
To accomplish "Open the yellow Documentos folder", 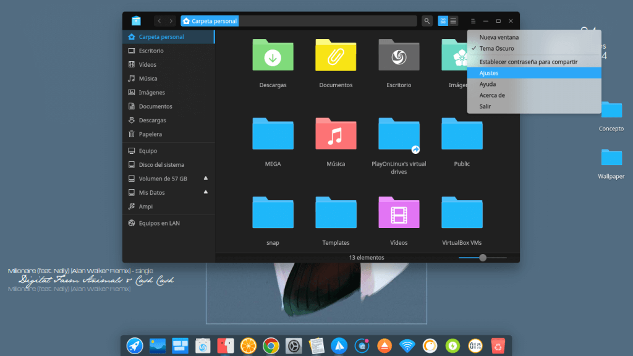I will tap(336, 56).
